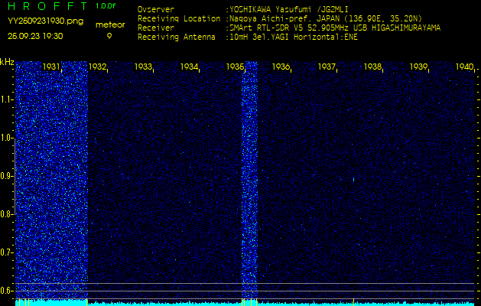Image resolution: width=481 pixels, height=306 pixels.
Task: Click the 1934 time marker
Action: [x=189, y=67]
